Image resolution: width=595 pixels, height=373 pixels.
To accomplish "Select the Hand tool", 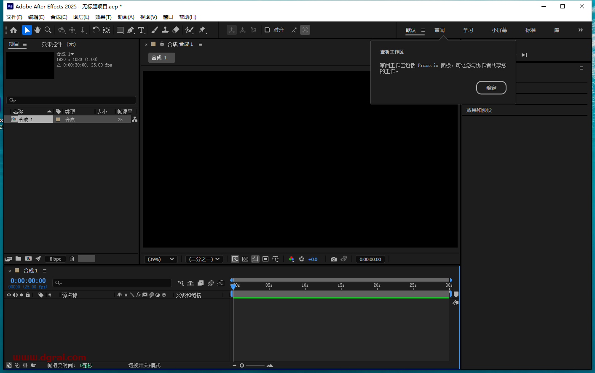I will pos(38,30).
